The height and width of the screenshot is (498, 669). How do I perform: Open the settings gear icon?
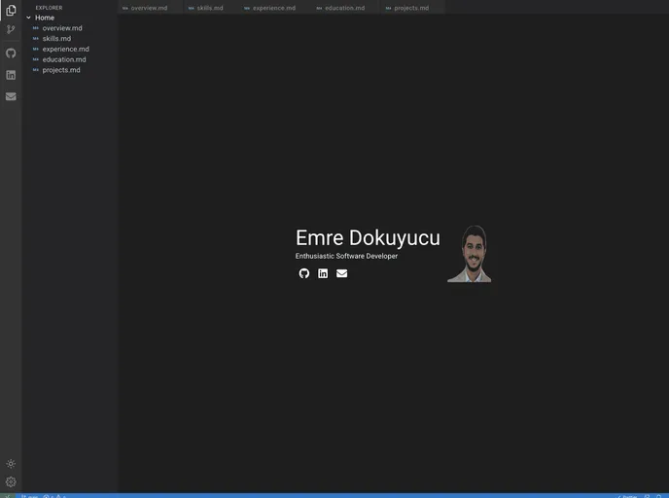point(11,481)
